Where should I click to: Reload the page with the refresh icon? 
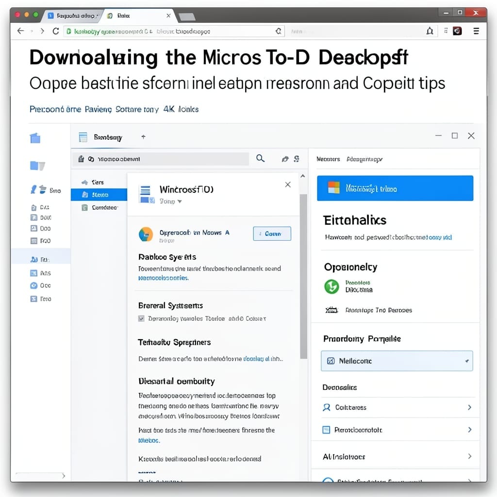(x=56, y=31)
